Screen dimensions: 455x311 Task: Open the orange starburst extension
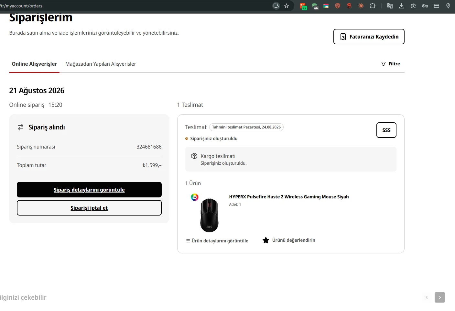point(361,6)
